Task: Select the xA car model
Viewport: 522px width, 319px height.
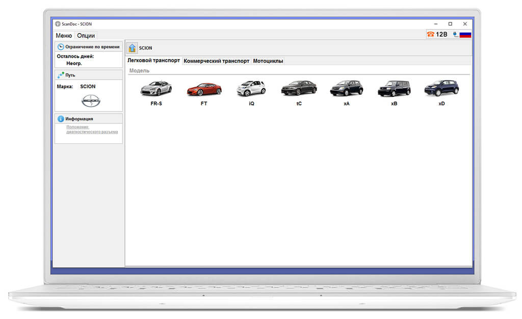Action: tap(347, 88)
